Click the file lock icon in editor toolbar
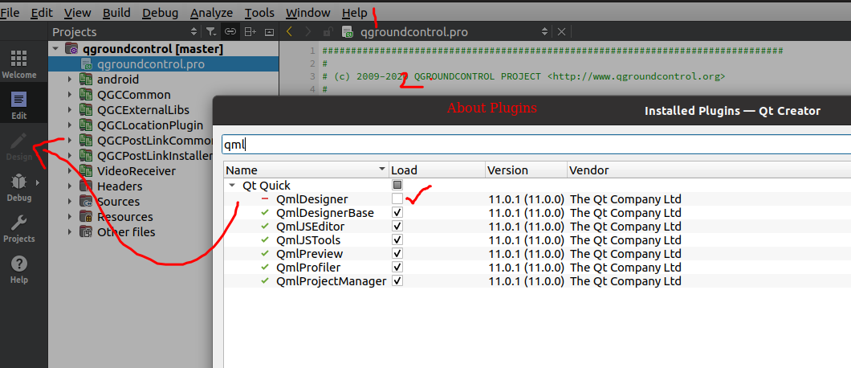 [328, 32]
